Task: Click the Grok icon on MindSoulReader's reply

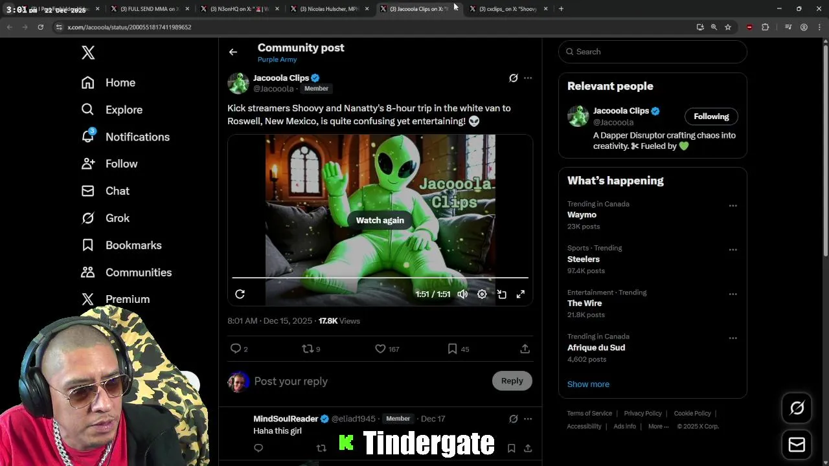Action: click(x=514, y=419)
